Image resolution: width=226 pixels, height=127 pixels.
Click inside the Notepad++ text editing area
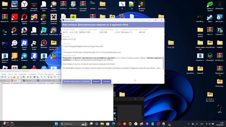pos(58,102)
